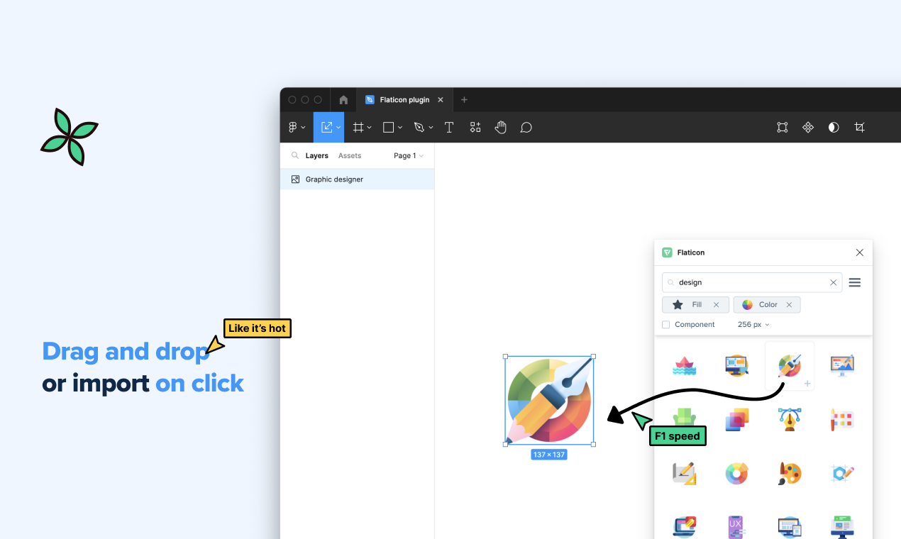Enable the Component checkbox

665,325
